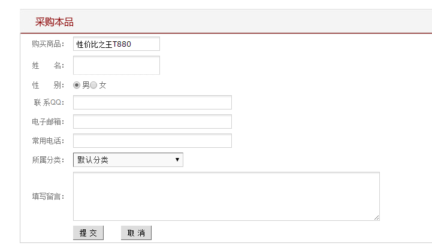Click inside the 填写留言 message textarea
Viewport: 432px width, 246px height.
226,196
